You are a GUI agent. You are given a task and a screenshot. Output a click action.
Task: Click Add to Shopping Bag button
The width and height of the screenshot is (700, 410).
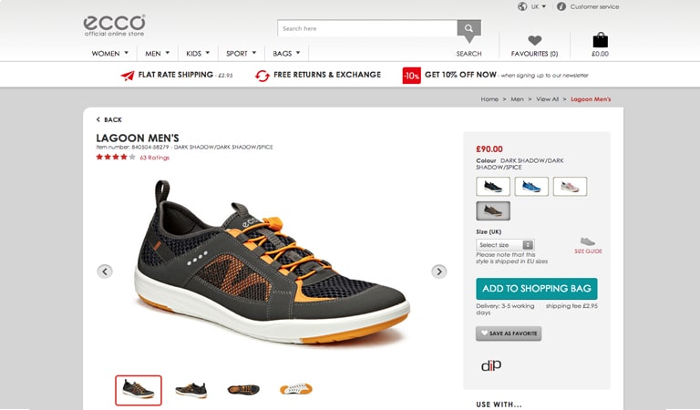pyautogui.click(x=537, y=289)
